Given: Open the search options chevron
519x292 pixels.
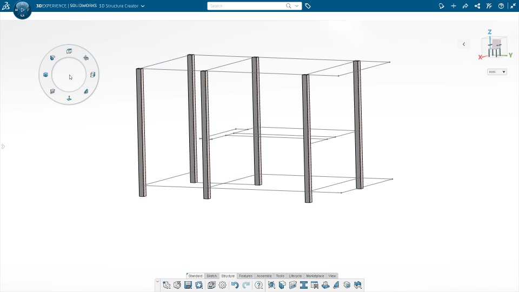Looking at the screenshot, I should pos(297,6).
